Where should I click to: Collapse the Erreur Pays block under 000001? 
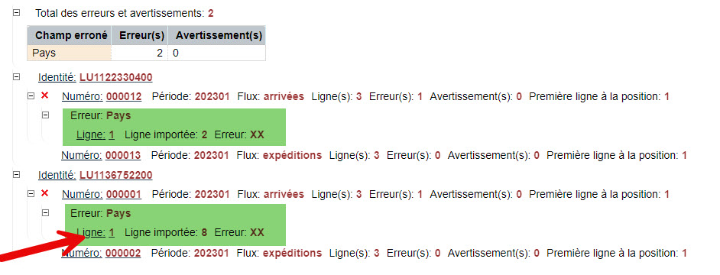[45, 212]
